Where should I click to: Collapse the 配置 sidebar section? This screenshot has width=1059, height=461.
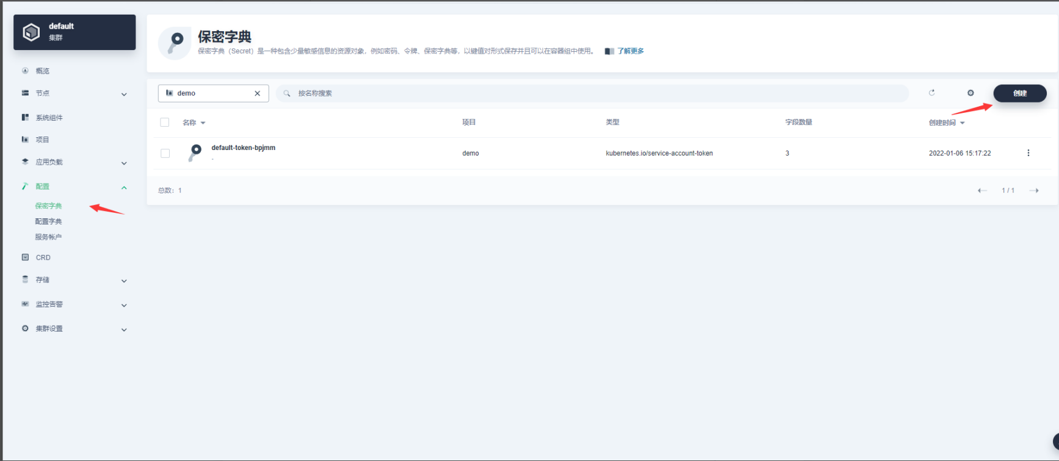124,187
